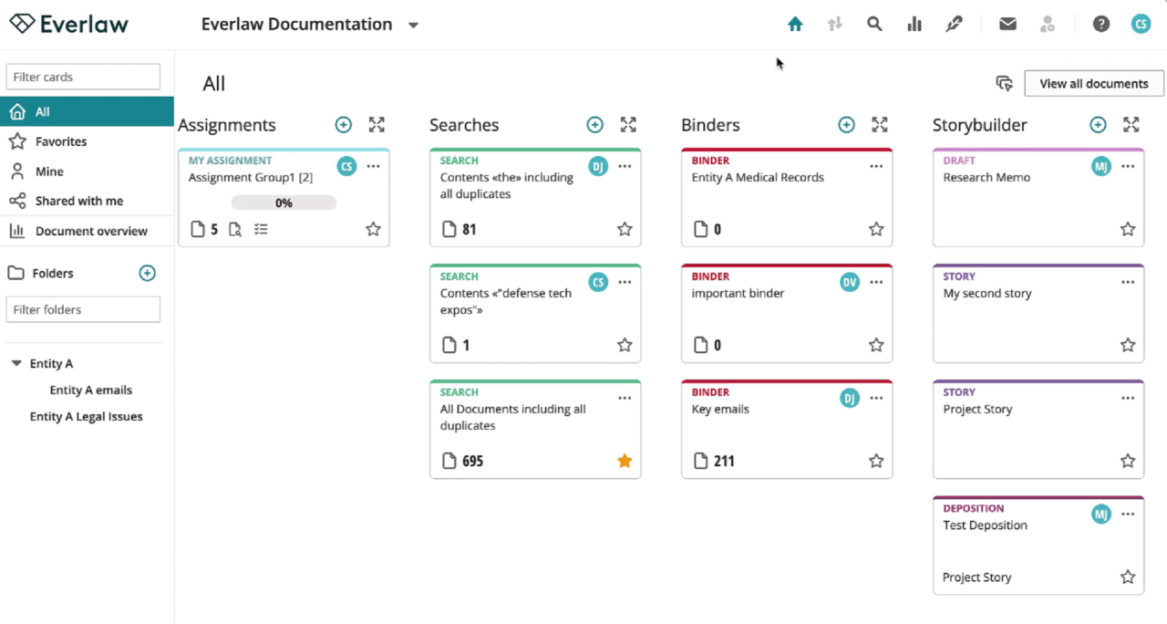Expand the Searches column to full screen
Image resolution: width=1167 pixels, height=624 pixels.
628,125
